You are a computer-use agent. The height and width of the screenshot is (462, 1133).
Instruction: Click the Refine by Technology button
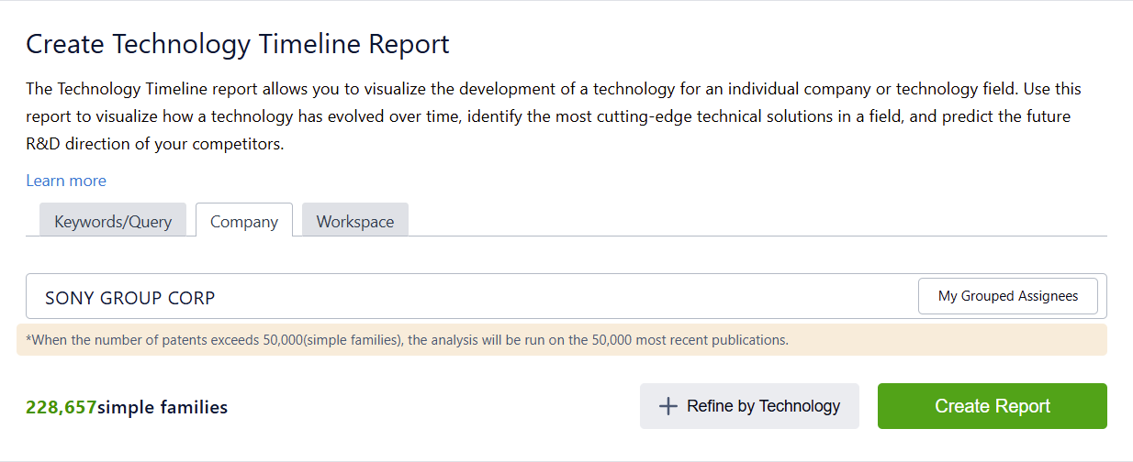click(x=749, y=406)
